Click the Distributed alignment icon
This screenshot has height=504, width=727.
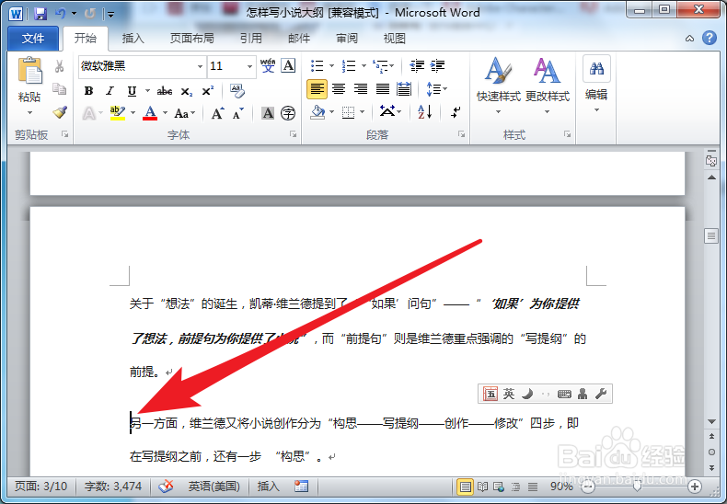404,89
